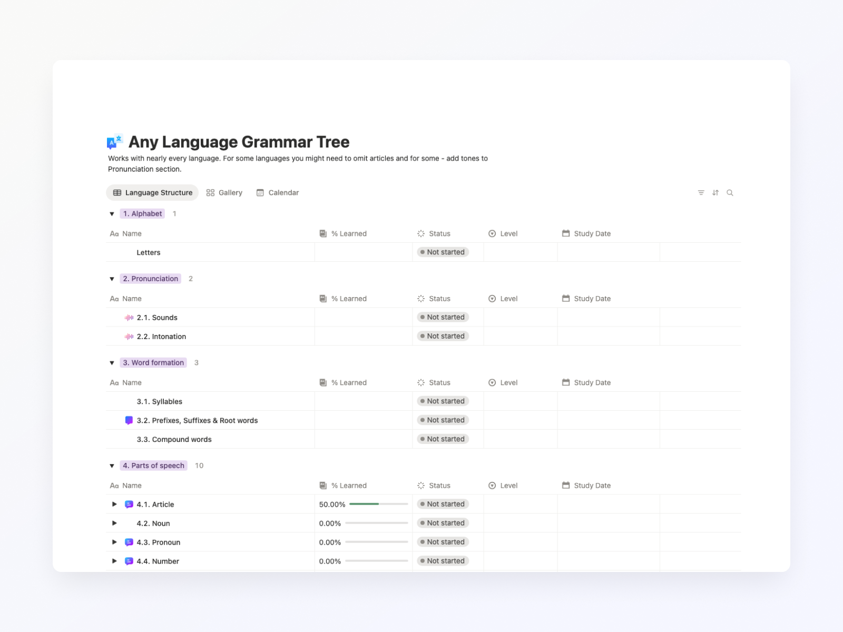Click the 1. Alphabet group tag
The image size is (843, 632).
[x=142, y=214]
